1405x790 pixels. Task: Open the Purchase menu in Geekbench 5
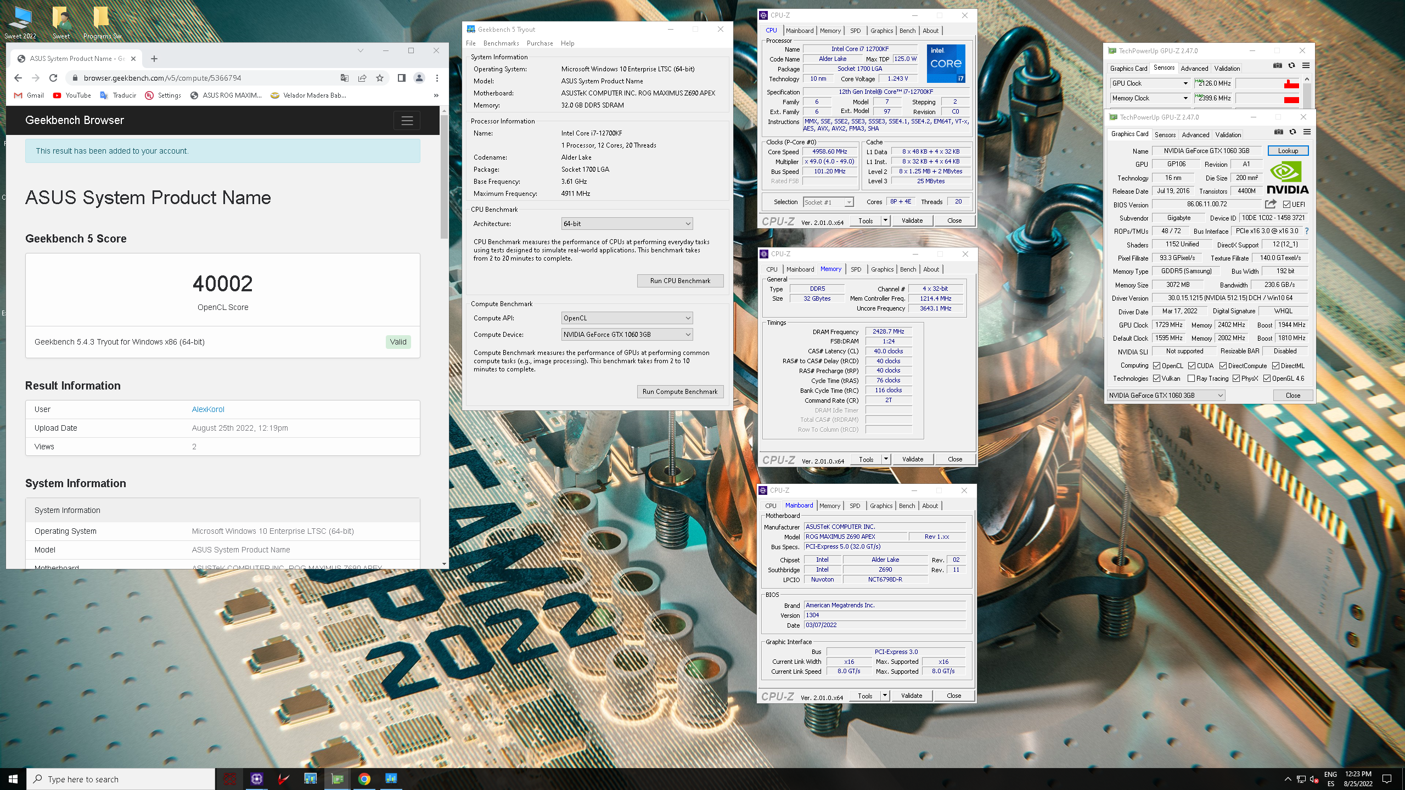coord(540,43)
